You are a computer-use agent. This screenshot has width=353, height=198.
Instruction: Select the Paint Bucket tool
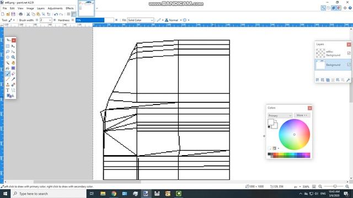click(x=8, y=68)
